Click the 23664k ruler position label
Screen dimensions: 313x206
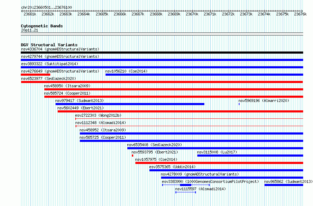[x=84, y=14]
